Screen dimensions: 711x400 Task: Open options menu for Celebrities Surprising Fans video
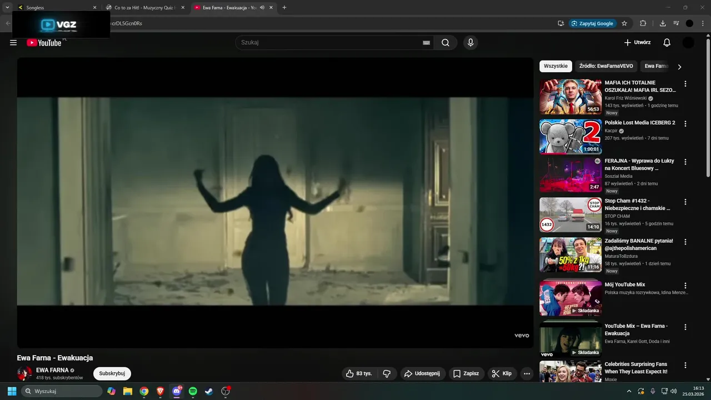[x=685, y=366]
